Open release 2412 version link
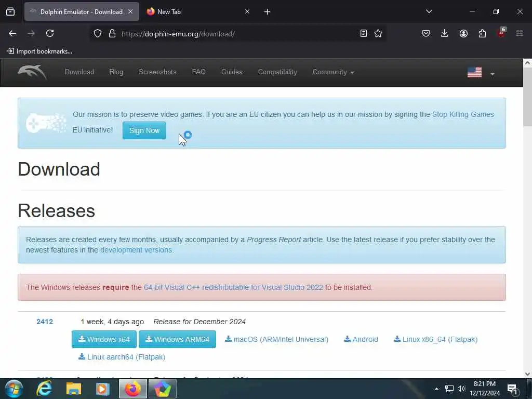 pyautogui.click(x=45, y=322)
